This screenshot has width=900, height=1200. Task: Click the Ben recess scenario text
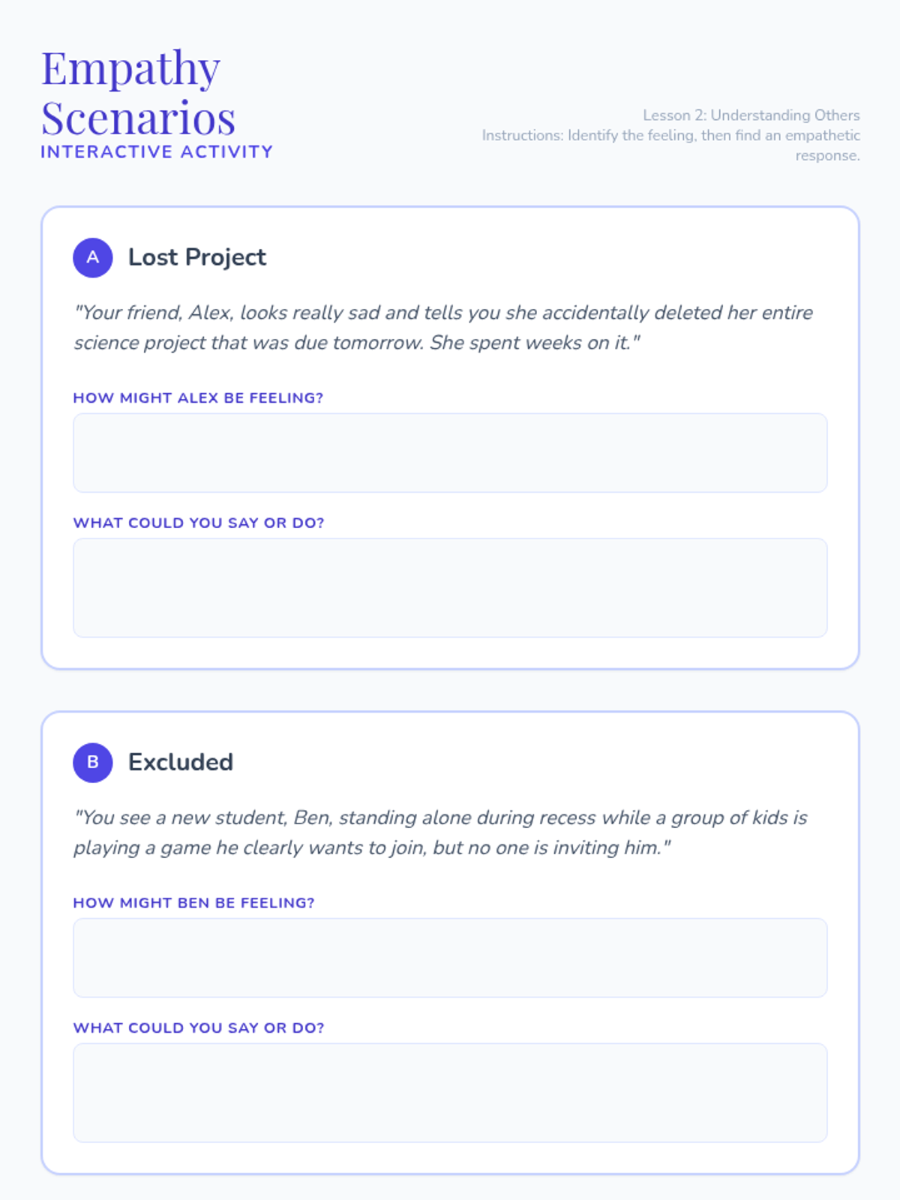440,832
